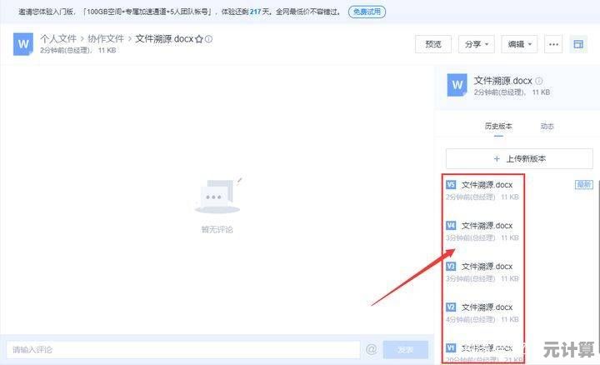This screenshot has height=365, width=600.
Task: Click the 请输入评论 comment input field
Action: (x=183, y=349)
